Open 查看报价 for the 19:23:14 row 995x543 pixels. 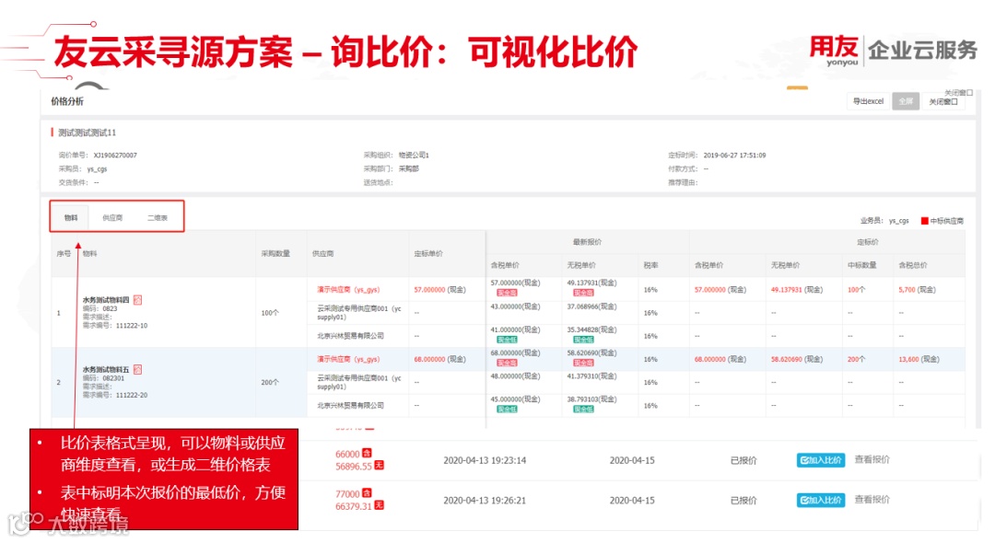tap(872, 459)
